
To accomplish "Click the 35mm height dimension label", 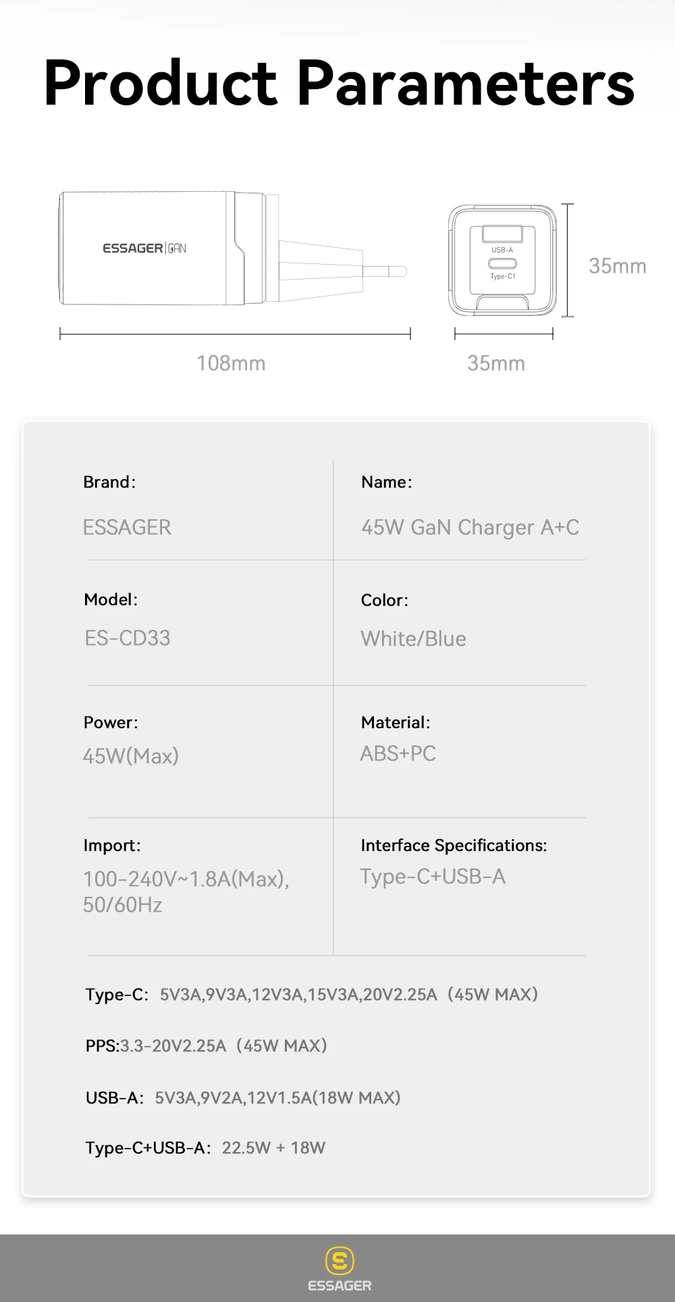I will click(617, 266).
